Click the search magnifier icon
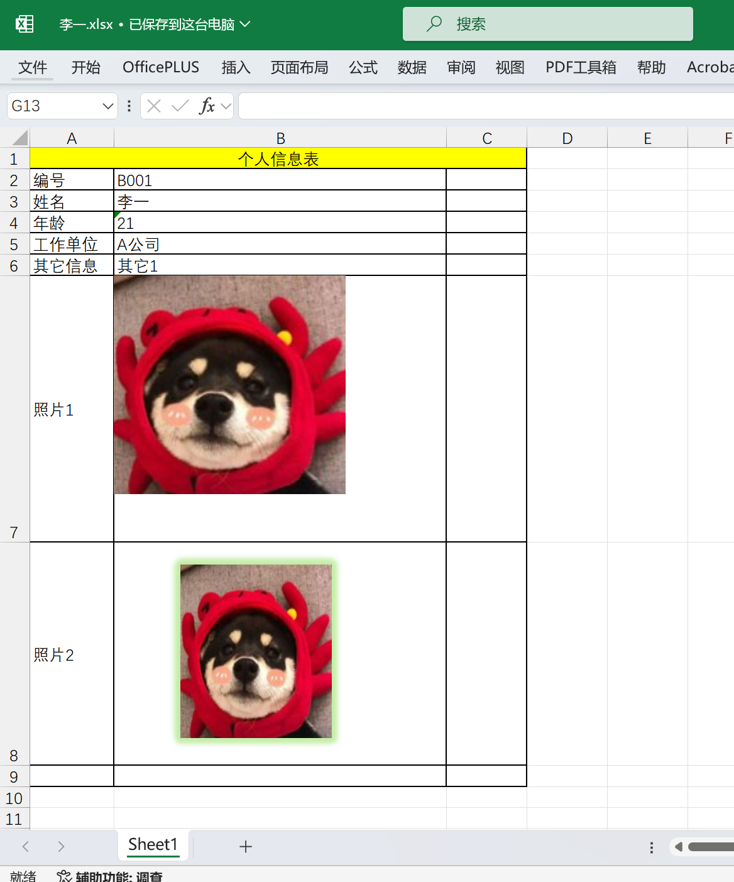 tap(434, 24)
